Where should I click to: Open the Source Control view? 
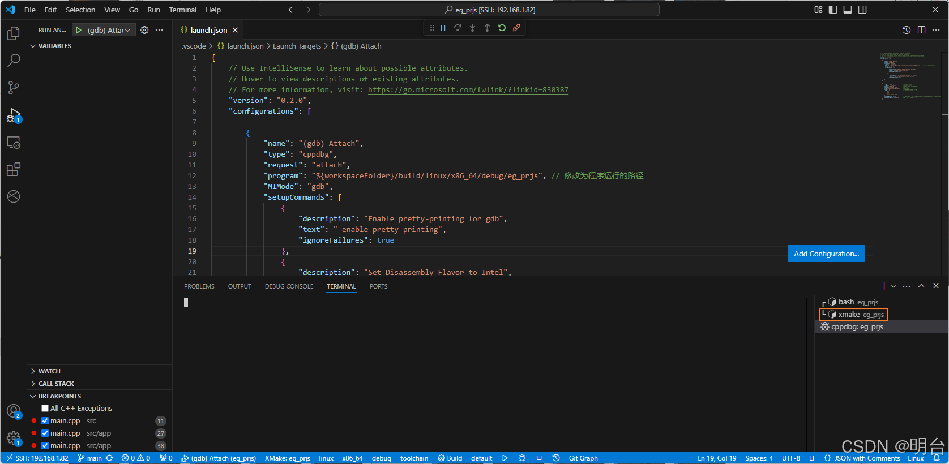coord(14,87)
